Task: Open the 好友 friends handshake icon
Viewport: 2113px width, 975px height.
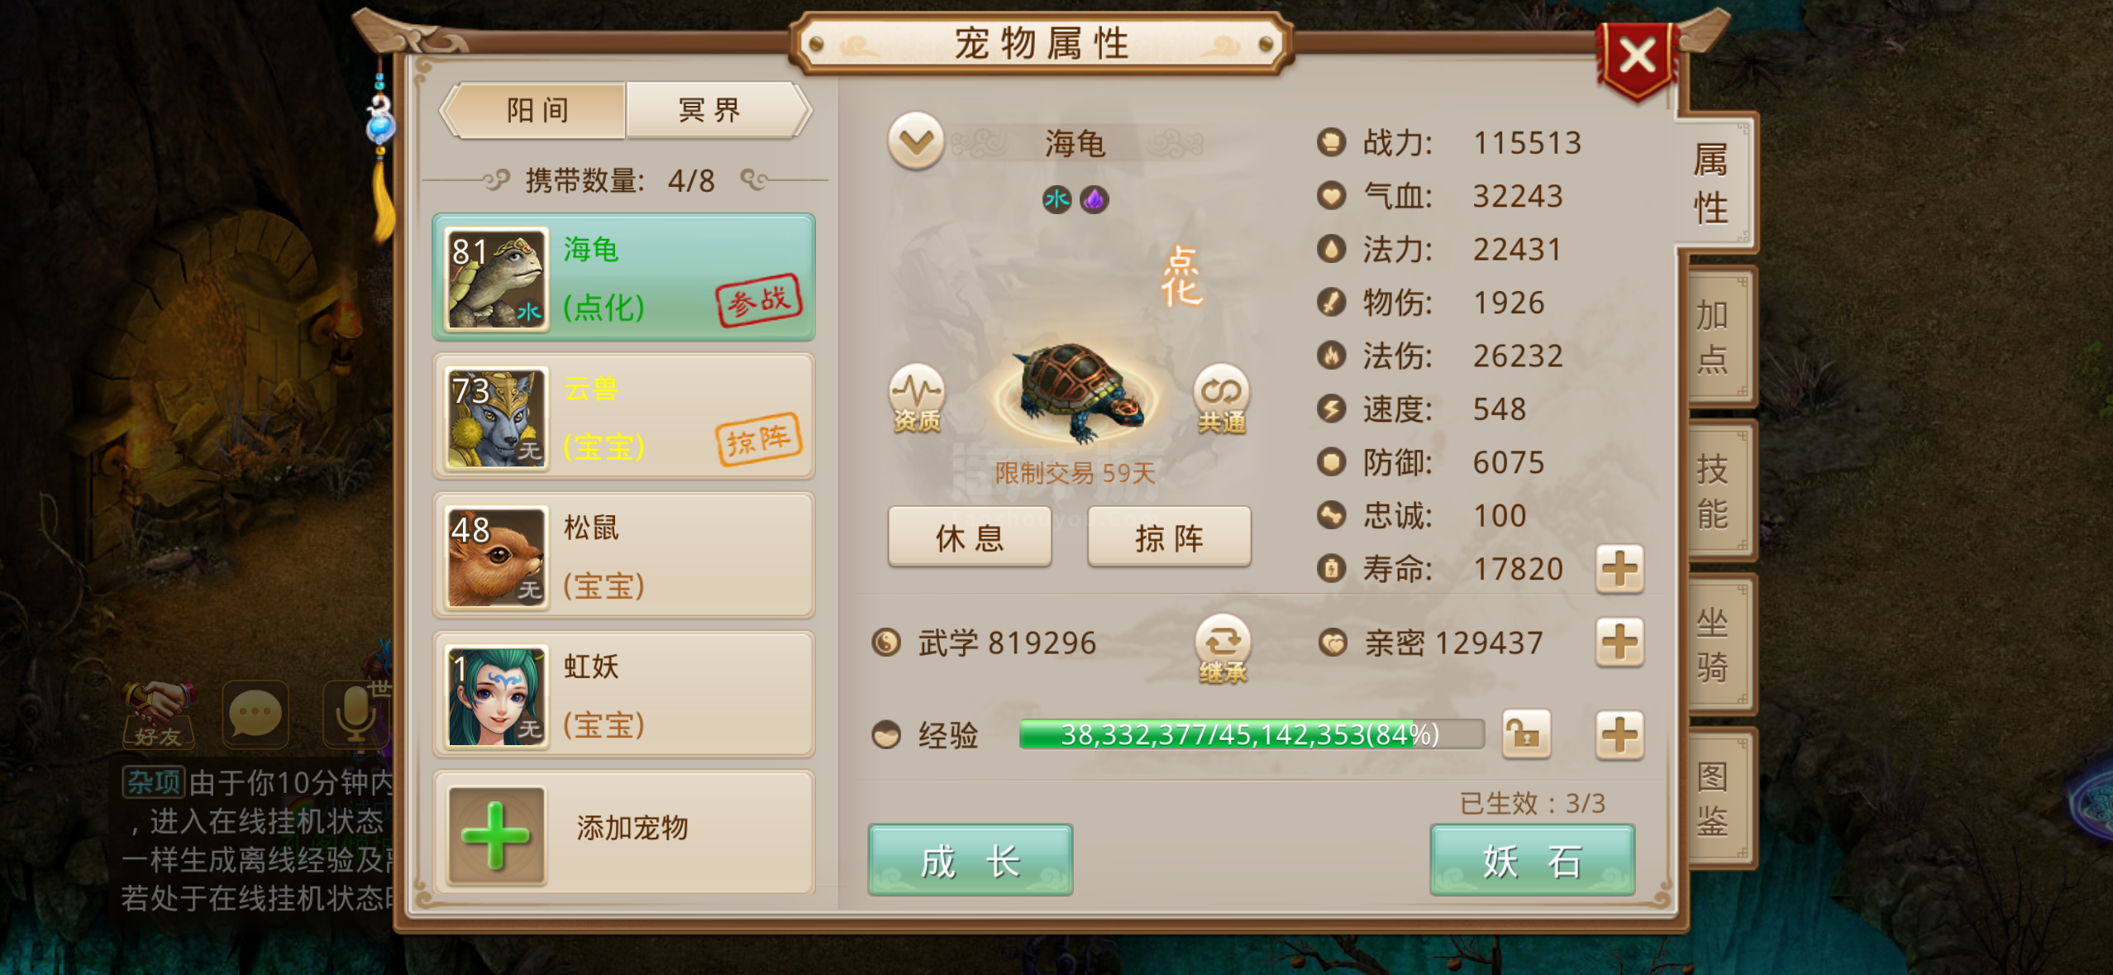Action: [158, 715]
